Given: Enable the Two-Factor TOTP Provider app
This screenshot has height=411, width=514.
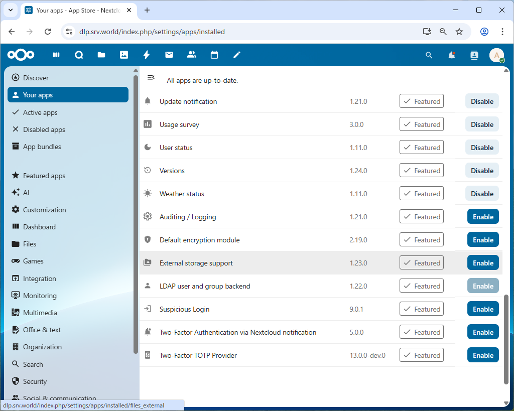Looking at the screenshot, I should click(482, 355).
